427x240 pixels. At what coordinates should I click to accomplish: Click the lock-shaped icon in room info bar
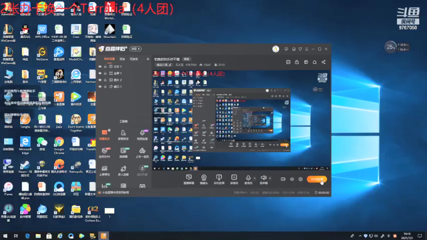(297, 62)
